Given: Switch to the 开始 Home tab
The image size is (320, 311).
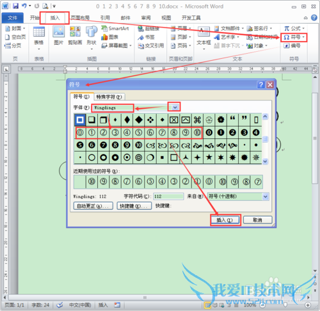Looking at the screenshot, I should point(35,18).
